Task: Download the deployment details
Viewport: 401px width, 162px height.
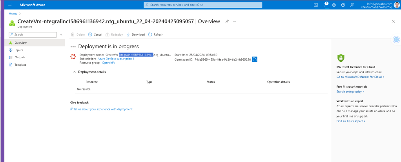Action: tap(135, 34)
